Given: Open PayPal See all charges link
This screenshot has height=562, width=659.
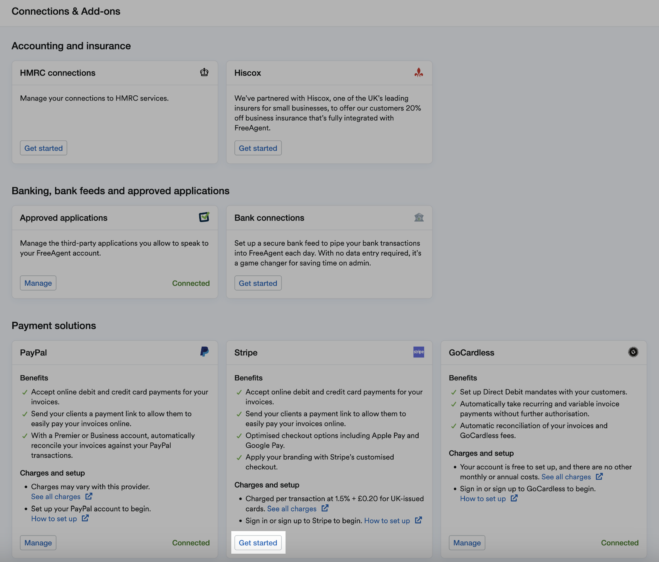Looking at the screenshot, I should [56, 497].
